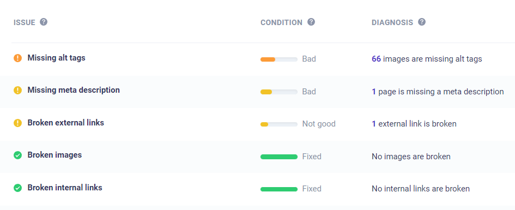Click the green checkmark icon for Broken images

click(18, 155)
